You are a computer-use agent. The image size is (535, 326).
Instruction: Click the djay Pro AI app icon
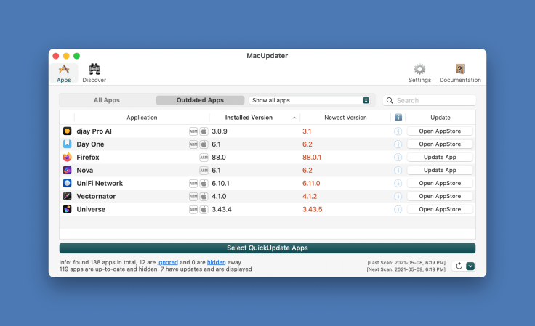(67, 131)
